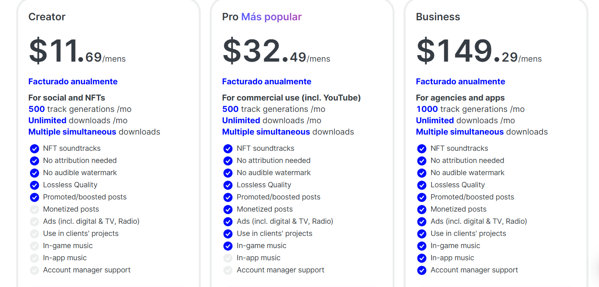
Task: Click Pro plan "Facturado anualmente" link
Action: click(267, 81)
